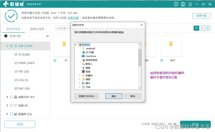This screenshot has height=132, width=215.
Task: Select the 收藏夹 folder
Action: pos(87,76)
